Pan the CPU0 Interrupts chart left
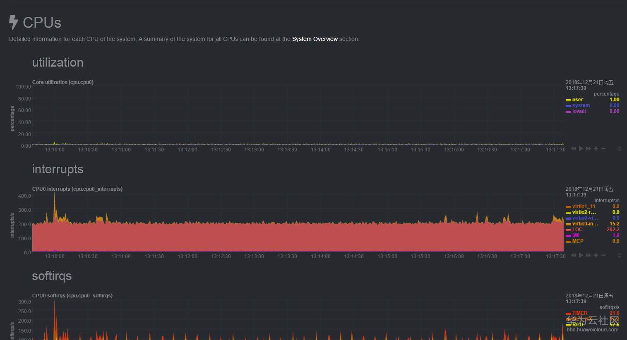Image resolution: width=627 pixels, height=340 pixels. pyautogui.click(x=574, y=255)
